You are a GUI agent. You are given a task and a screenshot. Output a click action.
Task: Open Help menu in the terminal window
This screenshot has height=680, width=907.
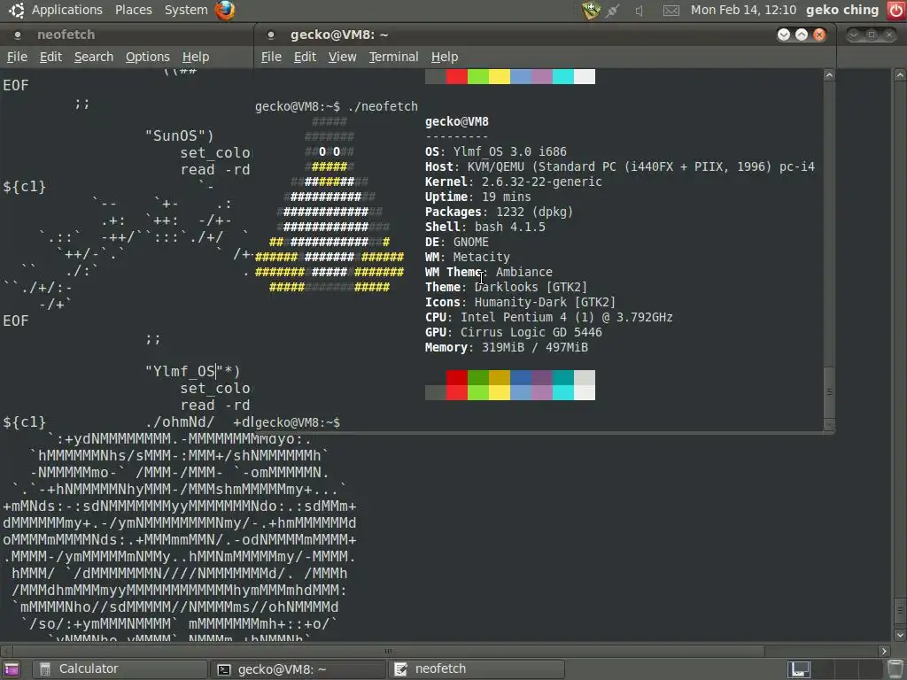coord(445,57)
